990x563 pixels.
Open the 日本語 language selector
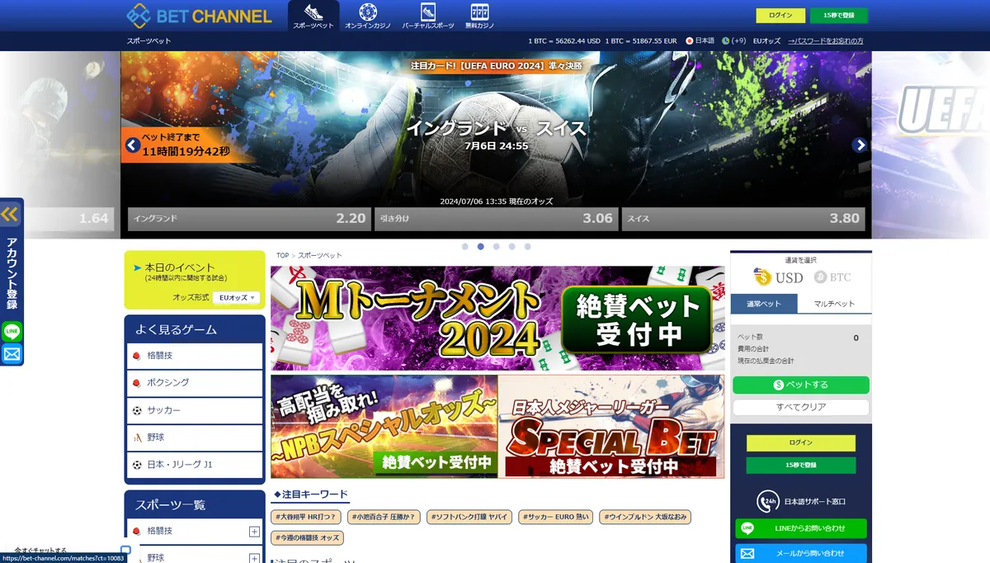click(x=700, y=40)
